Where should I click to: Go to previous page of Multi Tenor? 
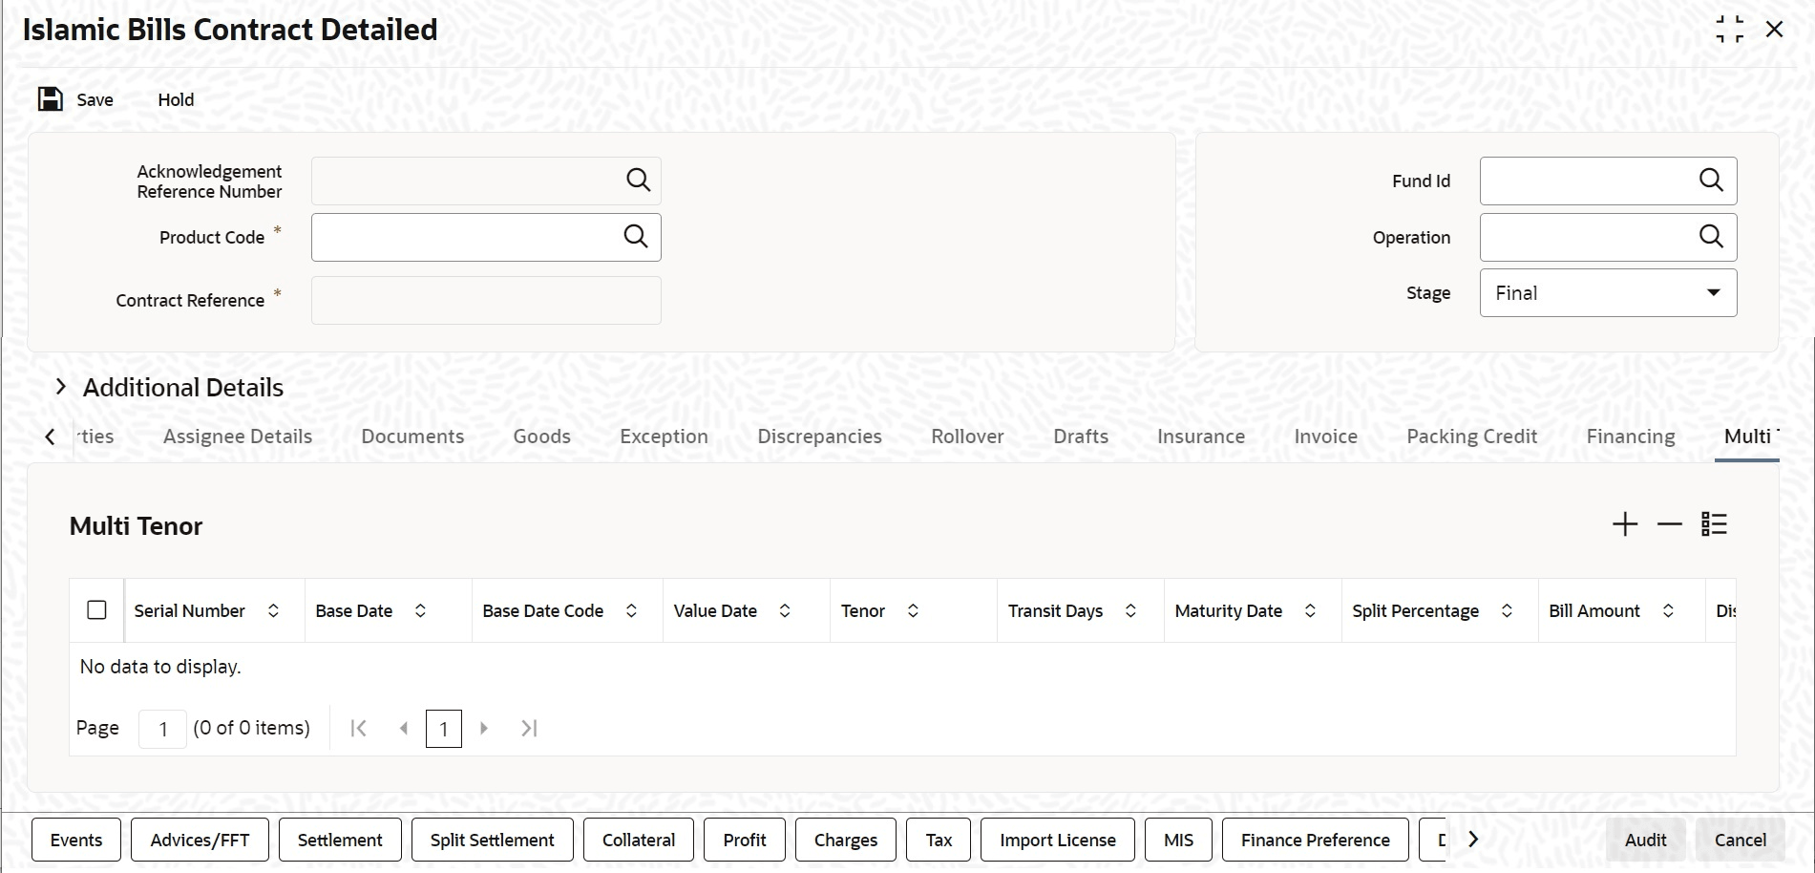click(x=404, y=729)
